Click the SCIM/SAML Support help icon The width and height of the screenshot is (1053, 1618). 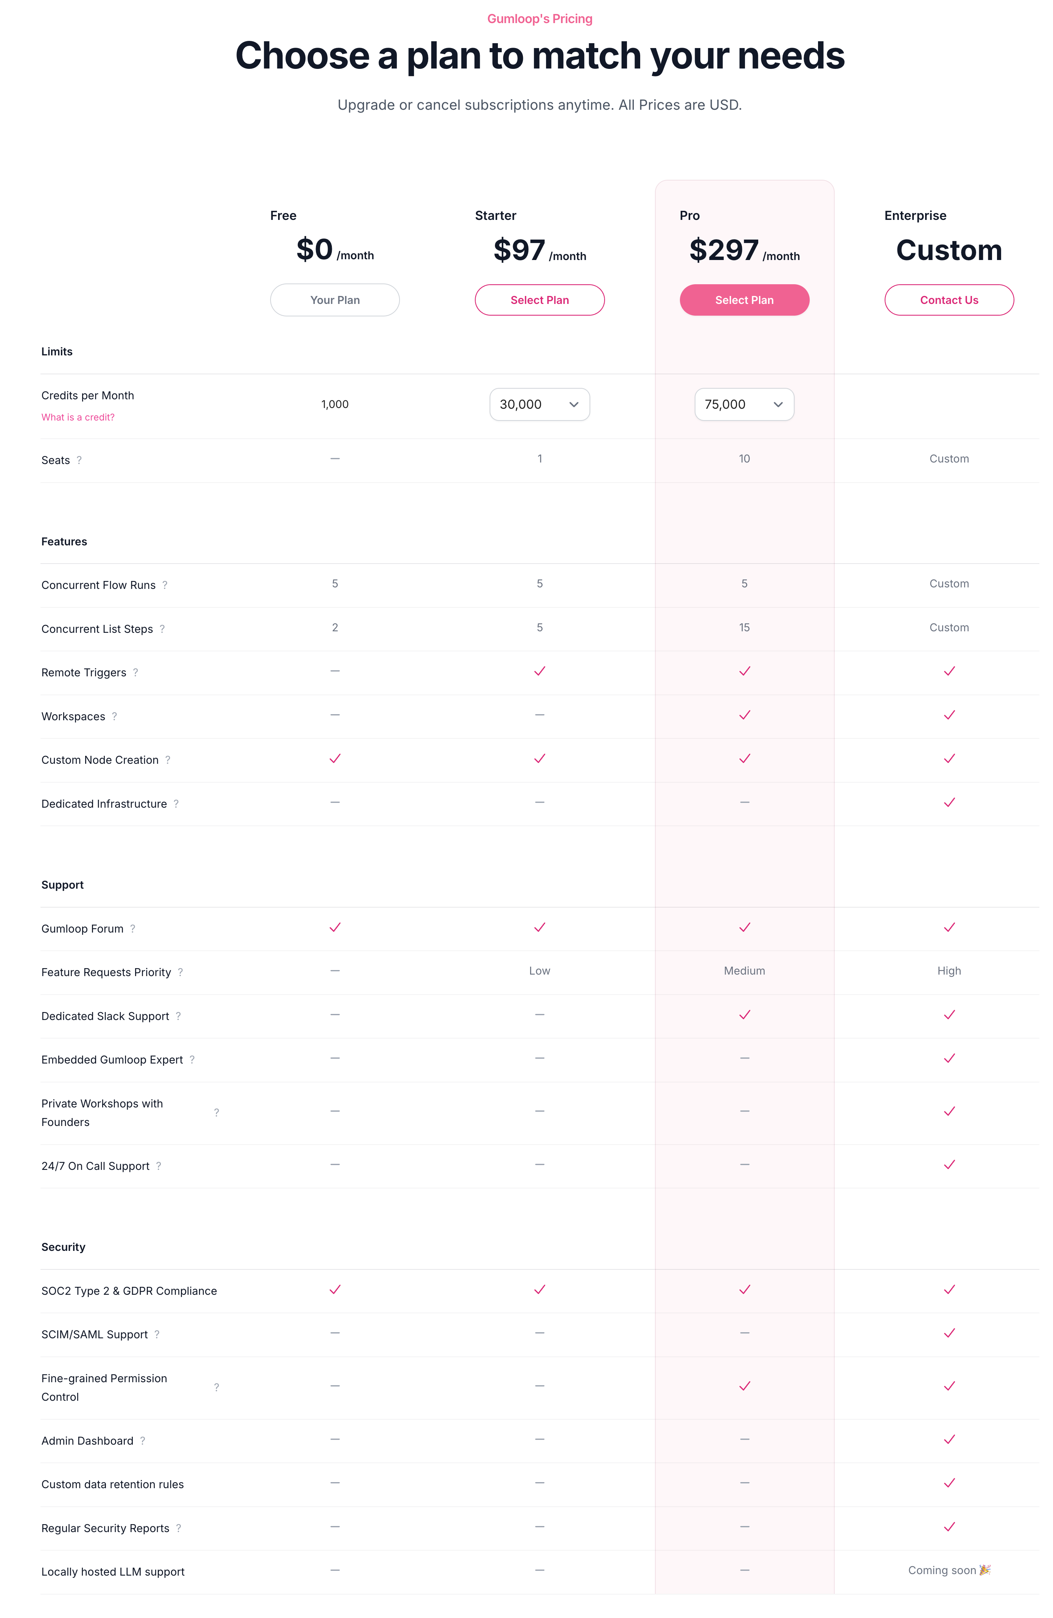157,1334
